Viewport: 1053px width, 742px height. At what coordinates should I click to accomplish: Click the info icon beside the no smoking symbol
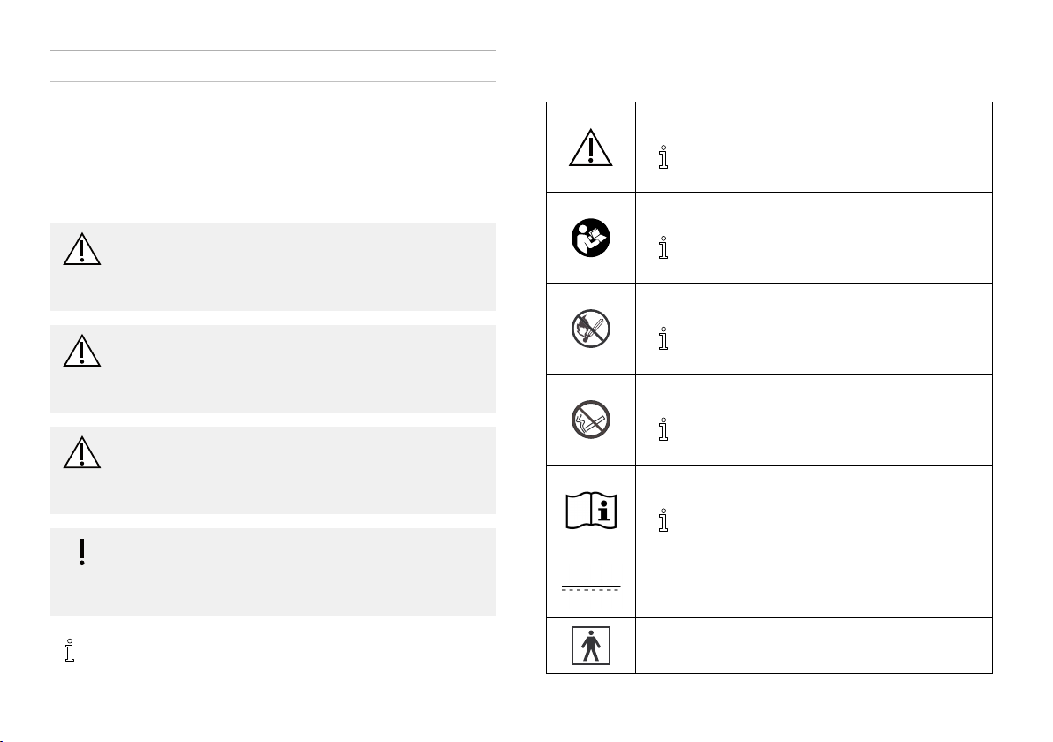(x=663, y=430)
